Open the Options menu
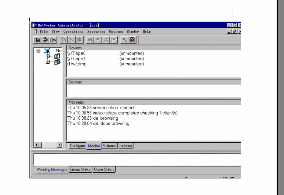 (x=116, y=32)
